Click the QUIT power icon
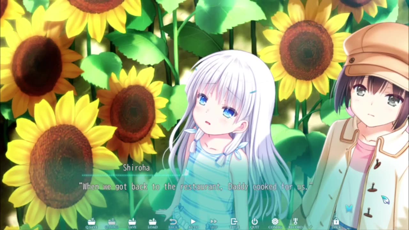The height and width of the screenshot is (230, 409). click(255, 223)
